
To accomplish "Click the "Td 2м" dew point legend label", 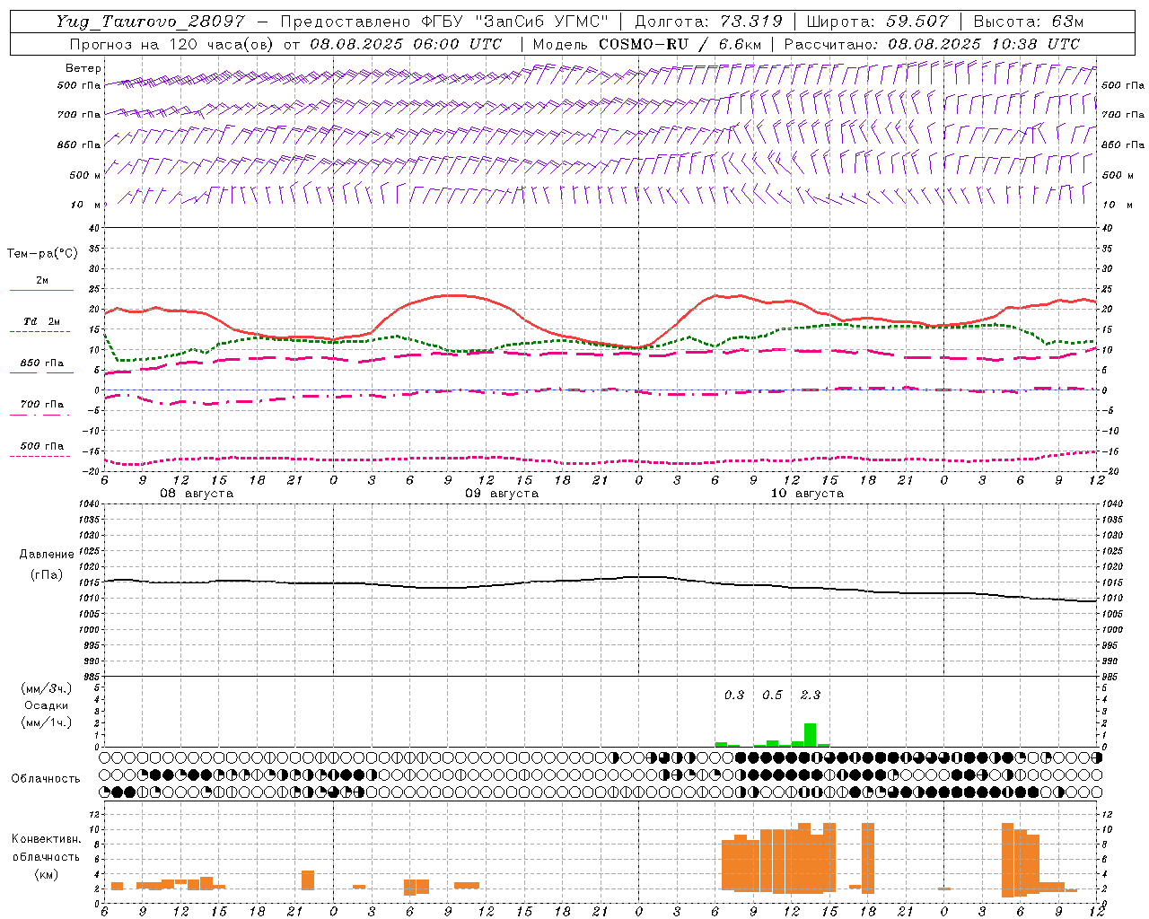I will click(x=42, y=321).
